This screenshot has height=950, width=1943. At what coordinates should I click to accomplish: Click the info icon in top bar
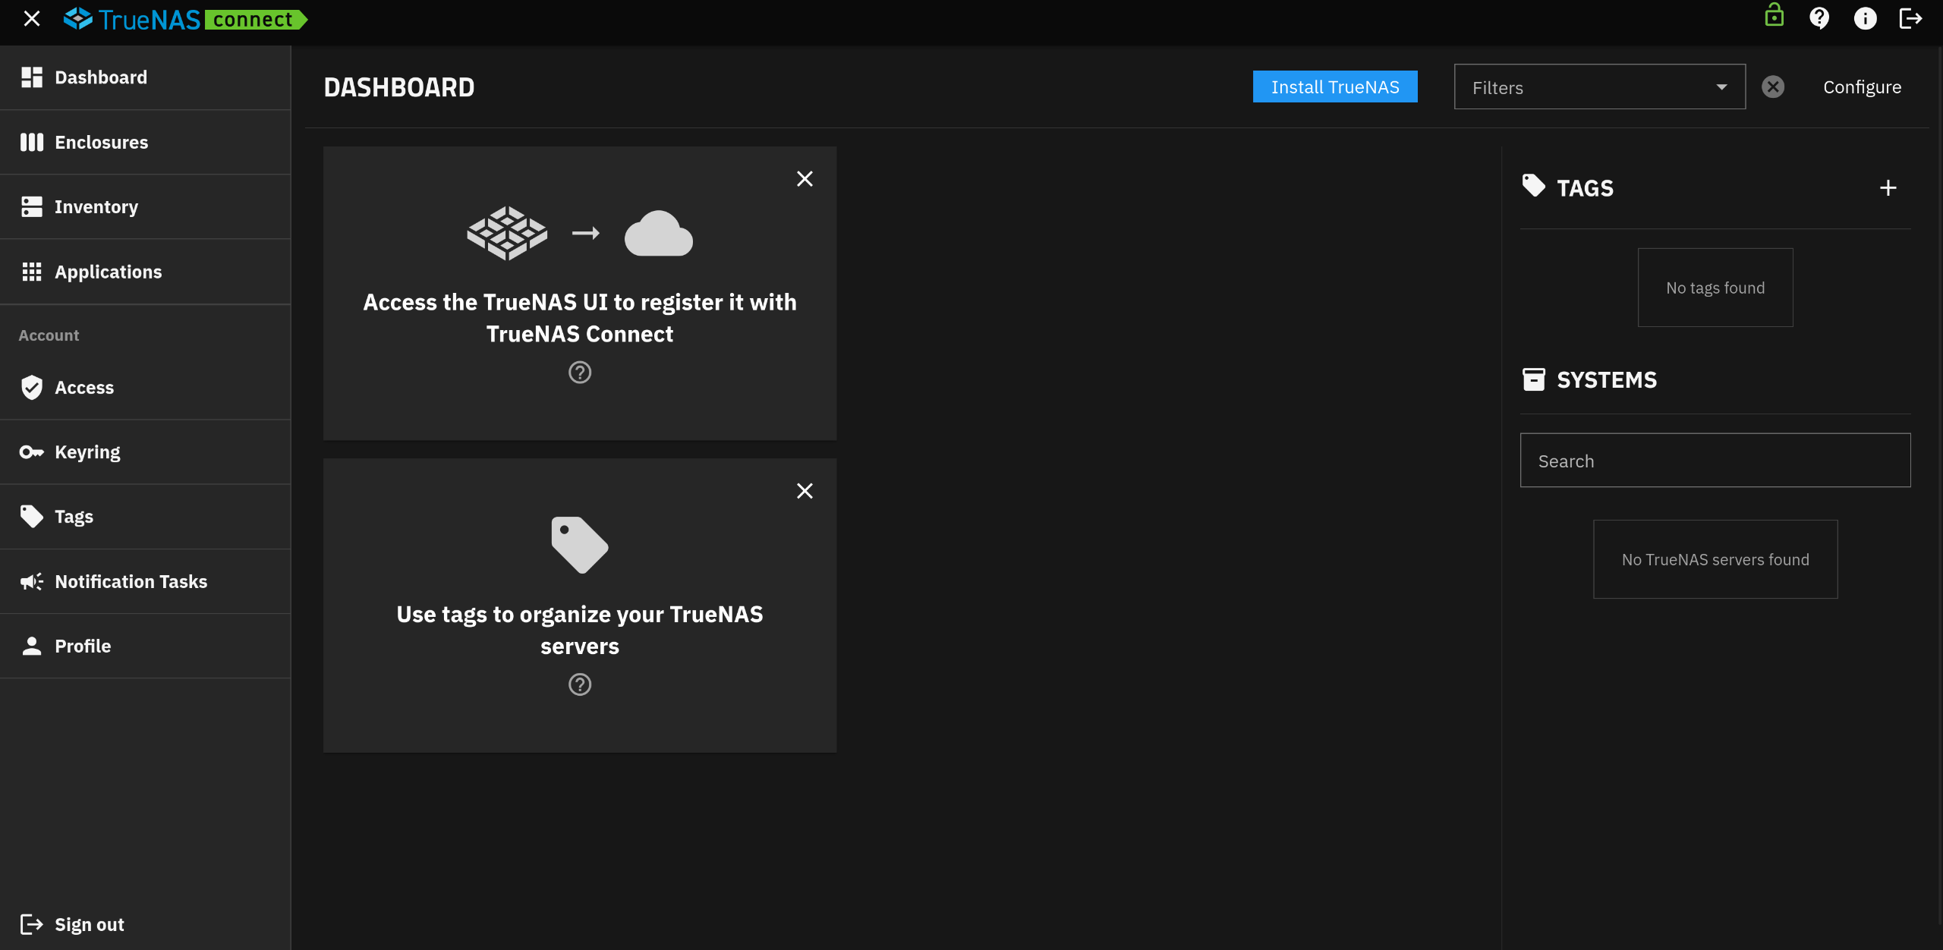1865,18
